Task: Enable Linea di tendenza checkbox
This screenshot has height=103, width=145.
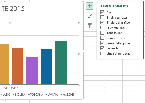Action: (x=102, y=53)
